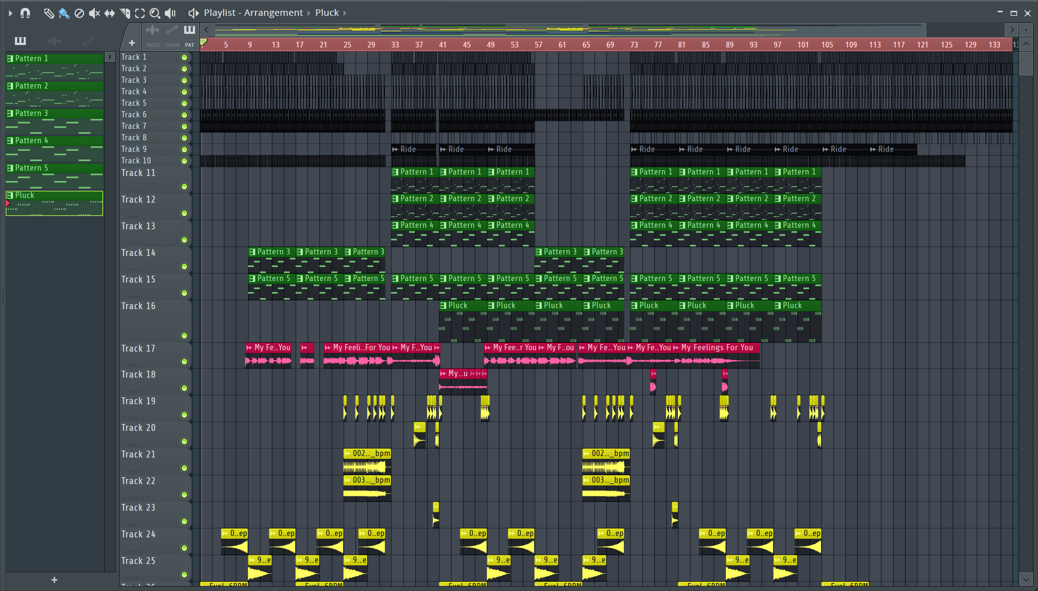Mute Track 9 using green light
This screenshot has height=591, width=1038.
184,149
